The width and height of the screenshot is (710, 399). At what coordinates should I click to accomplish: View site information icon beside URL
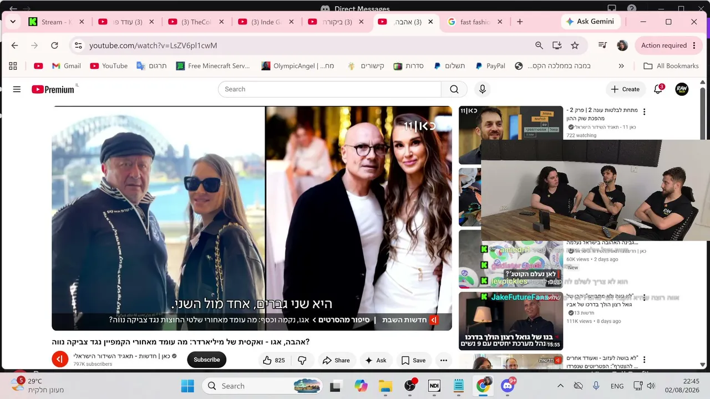tap(78, 45)
